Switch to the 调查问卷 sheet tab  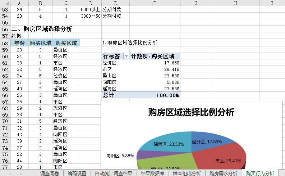pos(50,173)
